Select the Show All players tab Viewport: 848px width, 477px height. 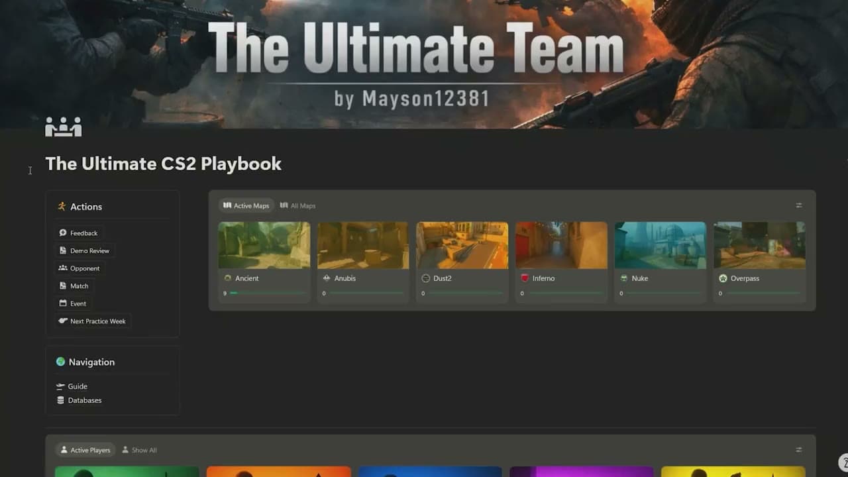(x=139, y=450)
